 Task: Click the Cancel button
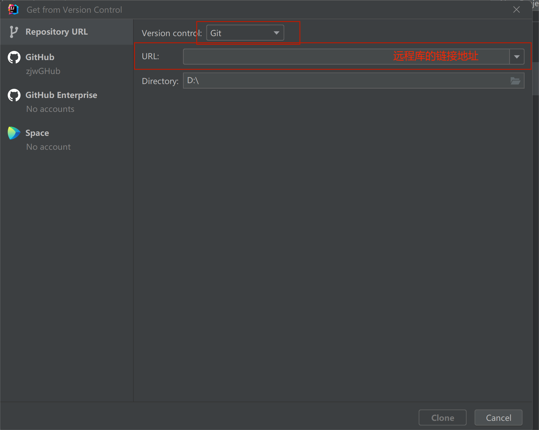(x=498, y=418)
